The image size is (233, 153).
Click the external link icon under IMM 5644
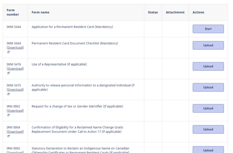point(8,52)
